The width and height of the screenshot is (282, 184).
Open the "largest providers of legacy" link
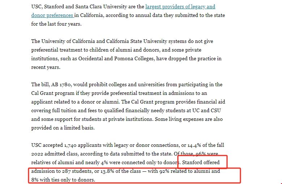[x=180, y=7]
